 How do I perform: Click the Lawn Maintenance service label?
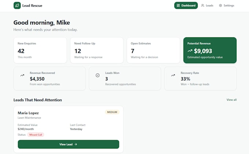pos(29,118)
